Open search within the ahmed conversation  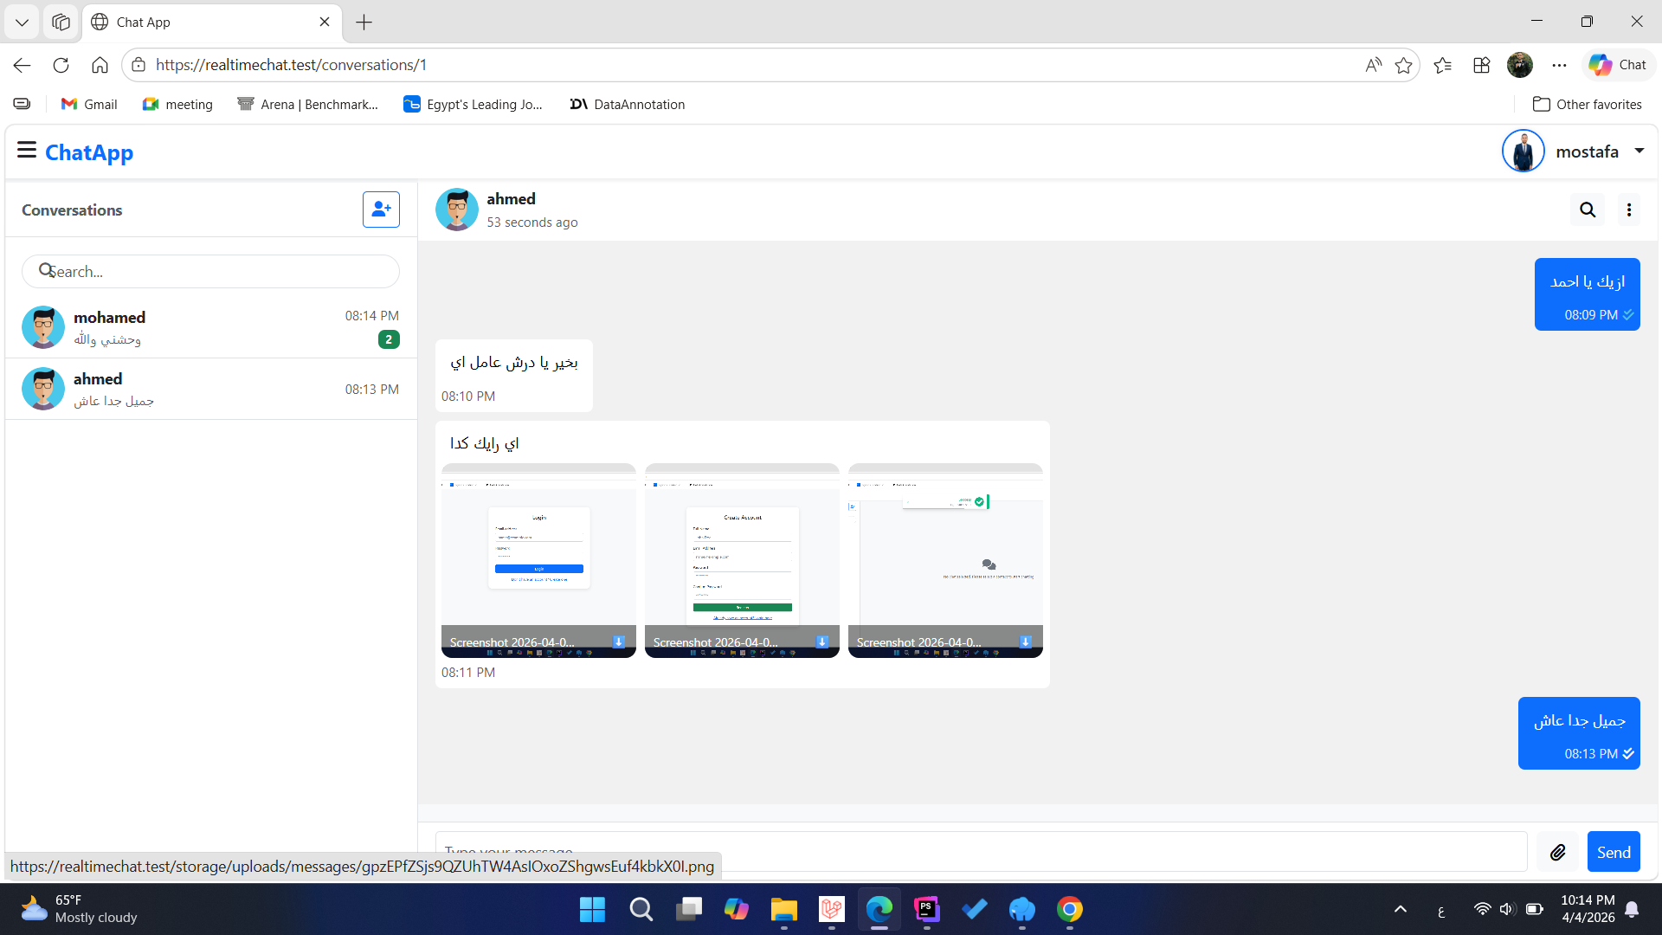[1587, 210]
